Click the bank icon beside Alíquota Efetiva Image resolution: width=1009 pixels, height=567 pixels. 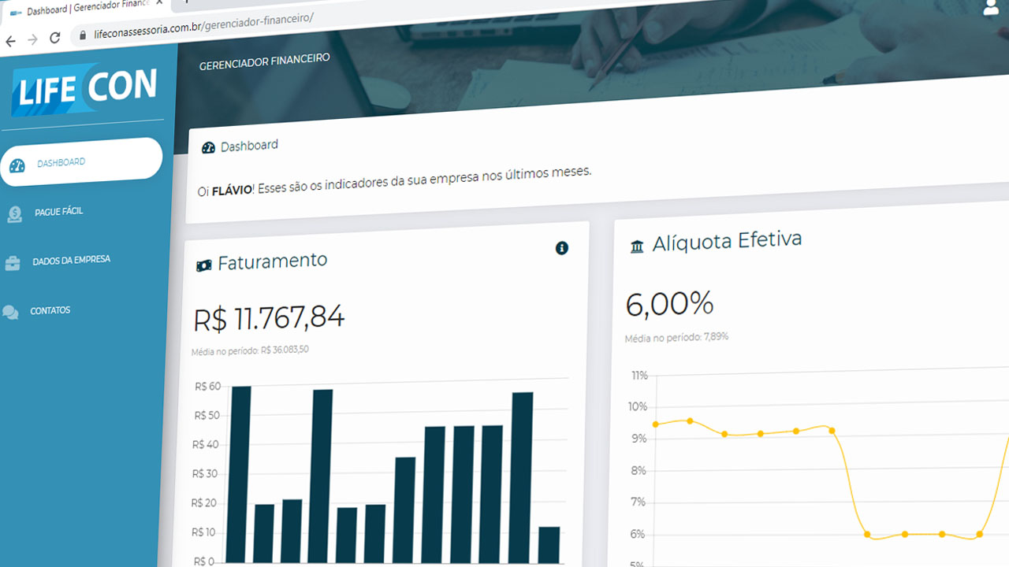coord(637,247)
